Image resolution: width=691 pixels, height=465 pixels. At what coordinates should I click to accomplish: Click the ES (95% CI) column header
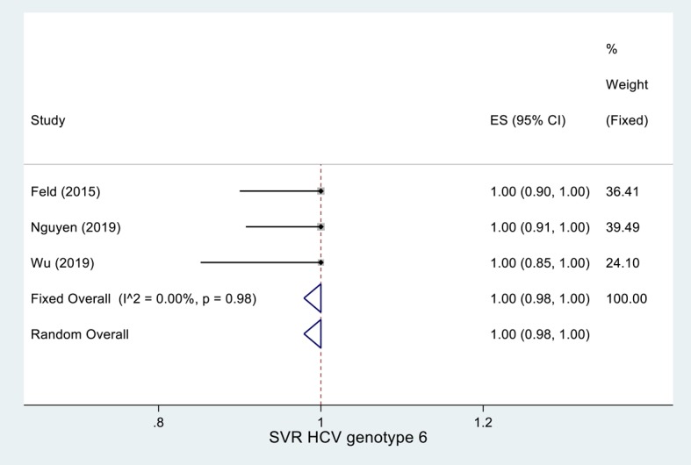point(528,120)
